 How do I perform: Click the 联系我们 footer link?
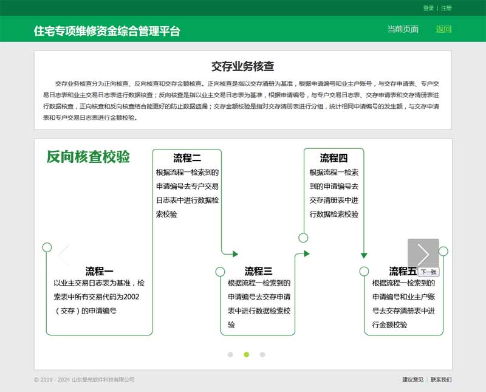click(x=441, y=380)
